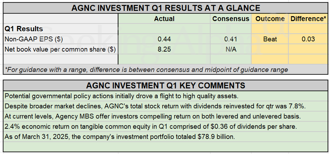Click the guidance range footnote text
Image resolution: width=329 pixels, height=154 pixels.
tap(147, 70)
